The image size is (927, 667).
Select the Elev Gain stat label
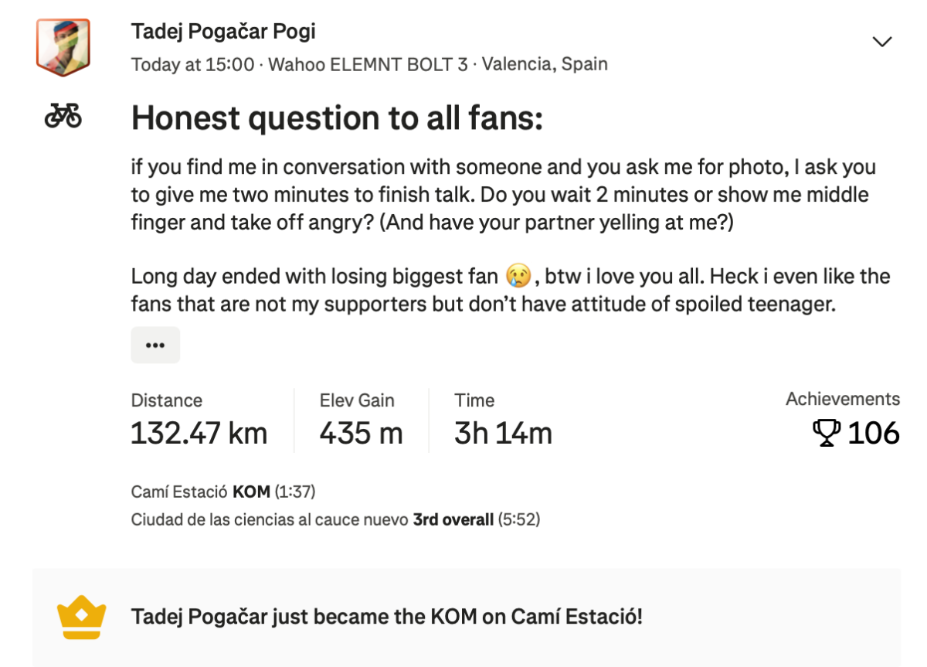pyautogui.click(x=357, y=400)
